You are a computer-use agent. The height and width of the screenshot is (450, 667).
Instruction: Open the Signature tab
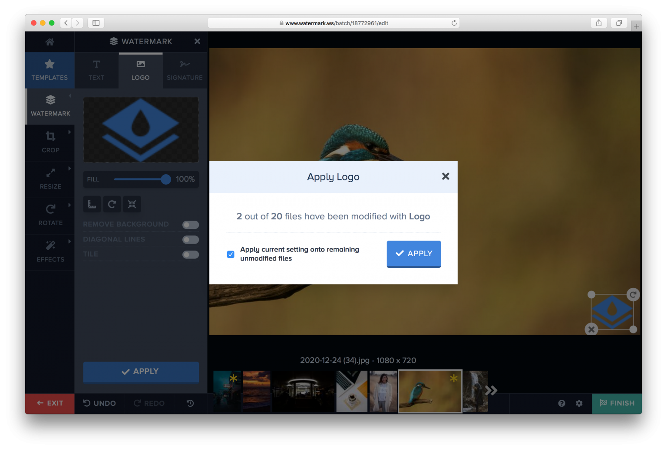pos(185,70)
